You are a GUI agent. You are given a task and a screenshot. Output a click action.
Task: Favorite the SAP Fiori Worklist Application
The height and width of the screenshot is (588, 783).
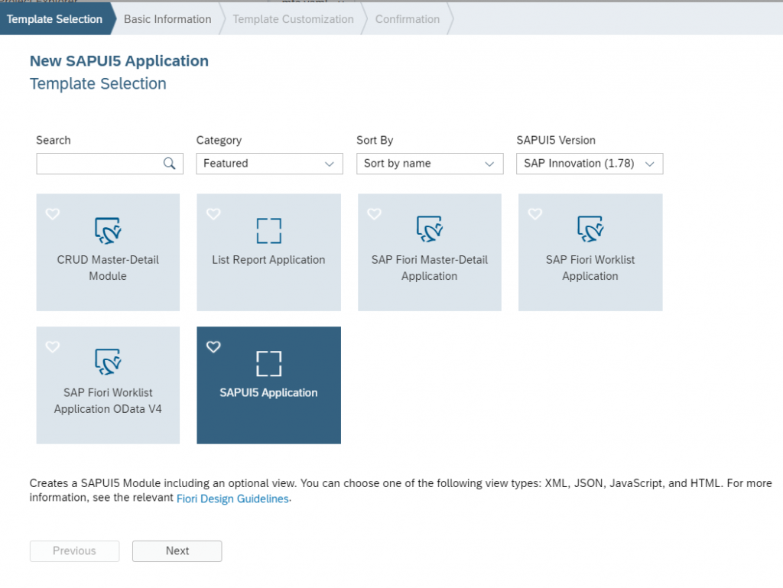tap(534, 214)
